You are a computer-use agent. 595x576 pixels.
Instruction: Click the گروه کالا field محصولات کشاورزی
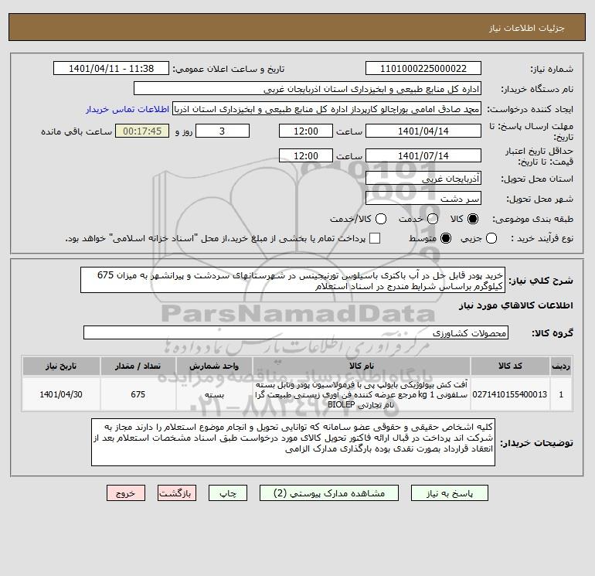click(296, 333)
